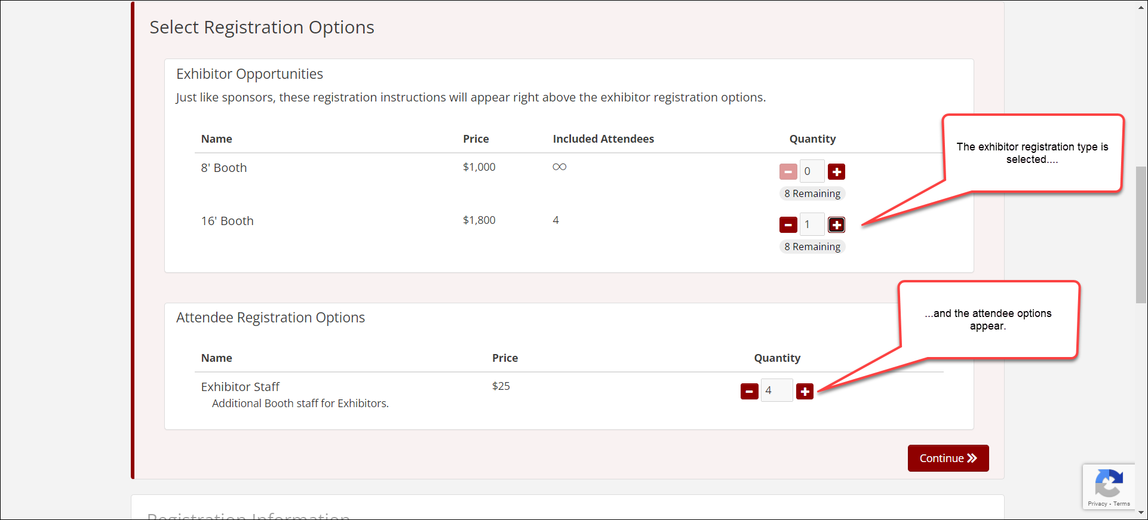Viewport: 1148px width, 520px height.
Task: Open the reCAPTCHA Privacy link
Action: click(1097, 504)
